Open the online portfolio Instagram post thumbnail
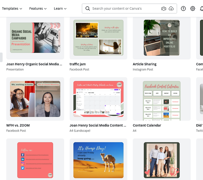The width and height of the screenshot is (203, 180). [x=162, y=38]
